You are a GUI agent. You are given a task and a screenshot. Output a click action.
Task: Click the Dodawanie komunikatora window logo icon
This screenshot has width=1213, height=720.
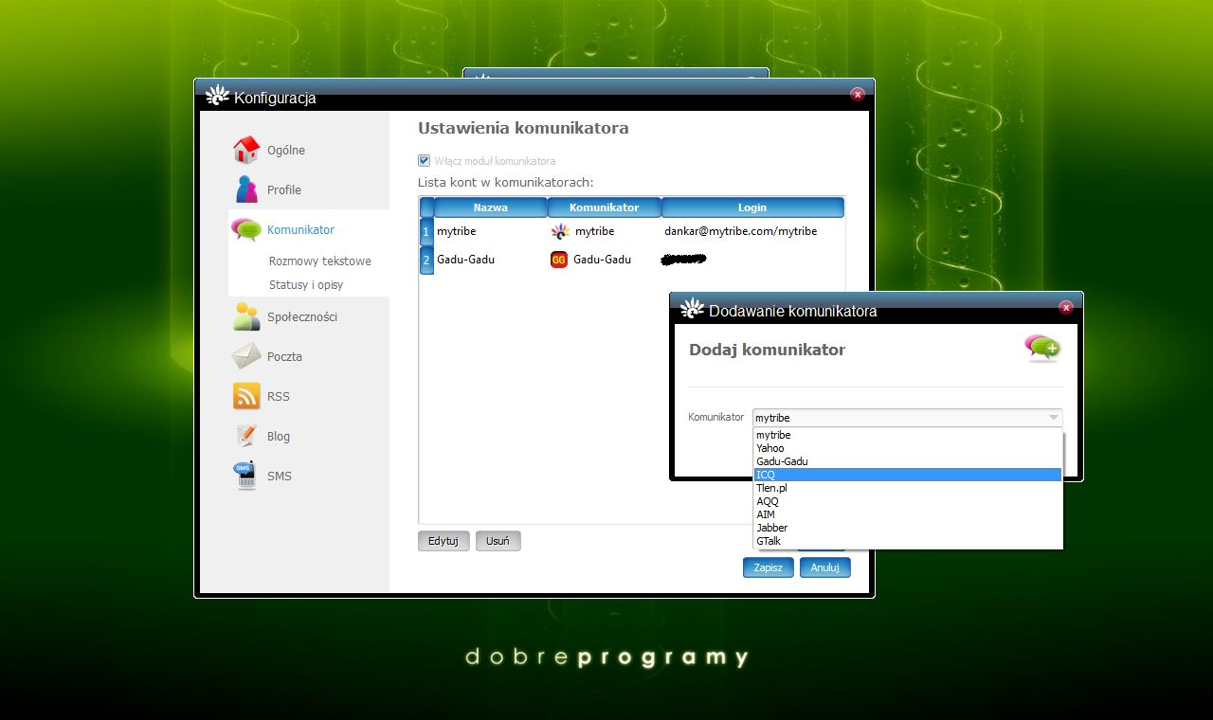point(693,309)
